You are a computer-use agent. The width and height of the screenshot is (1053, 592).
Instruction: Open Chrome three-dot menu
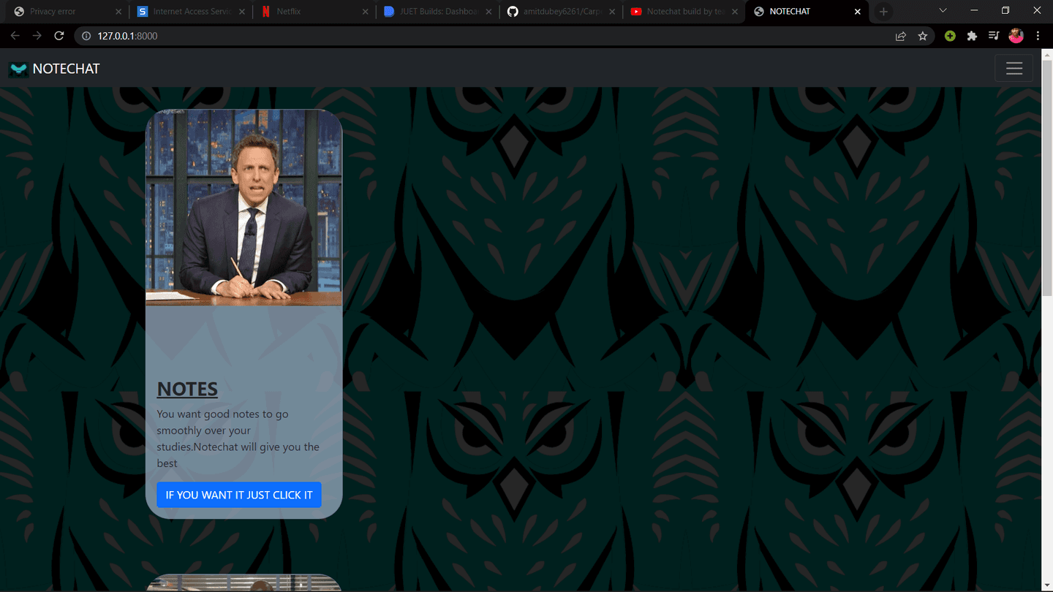(1038, 36)
